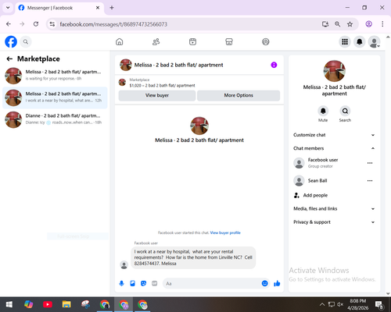Click the message input field
Screen dimensions: 391x312
[x=213, y=283]
